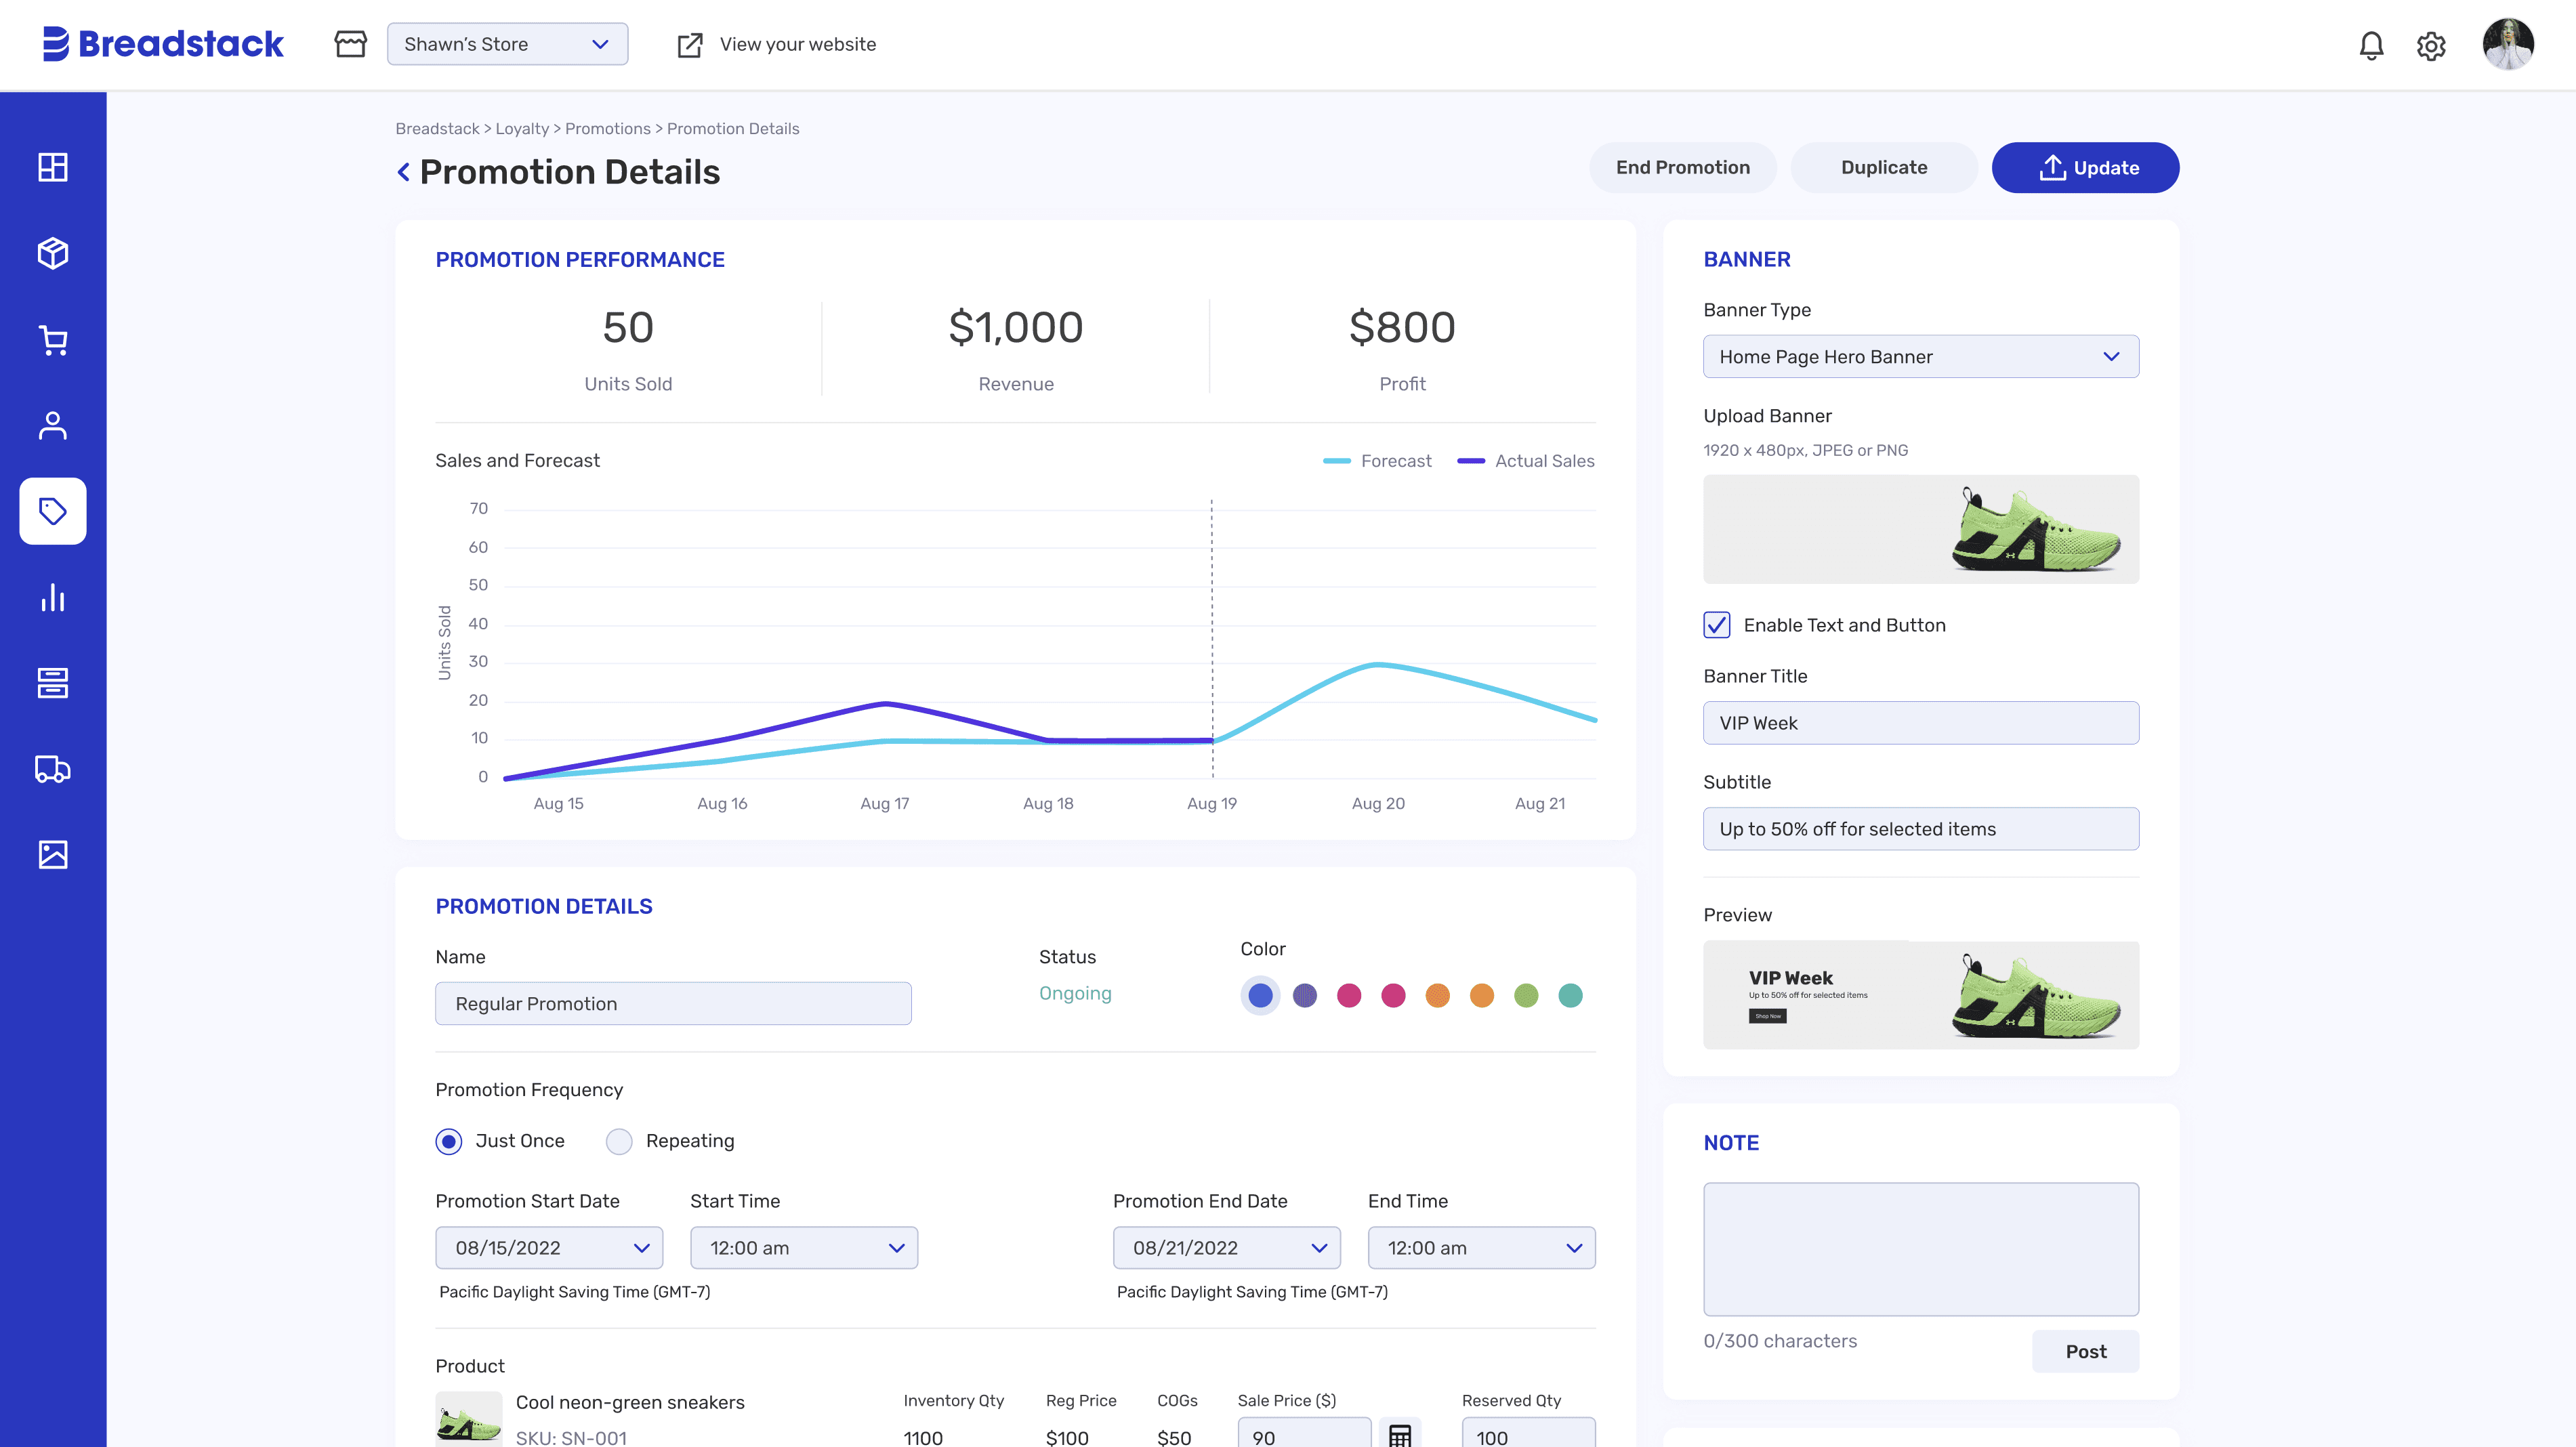Click the End Promotion button
The width and height of the screenshot is (2576, 1447).
[x=1682, y=168]
